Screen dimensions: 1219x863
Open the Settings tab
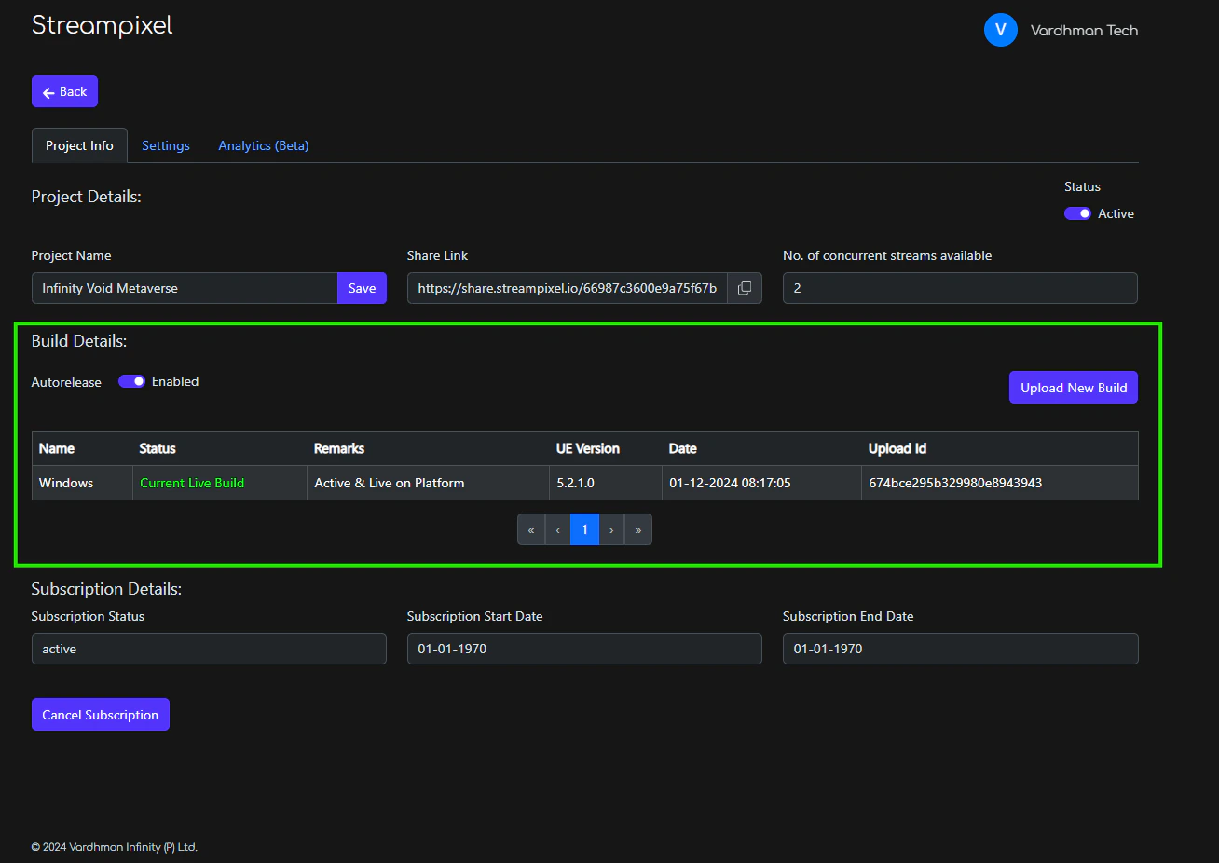tap(166, 145)
